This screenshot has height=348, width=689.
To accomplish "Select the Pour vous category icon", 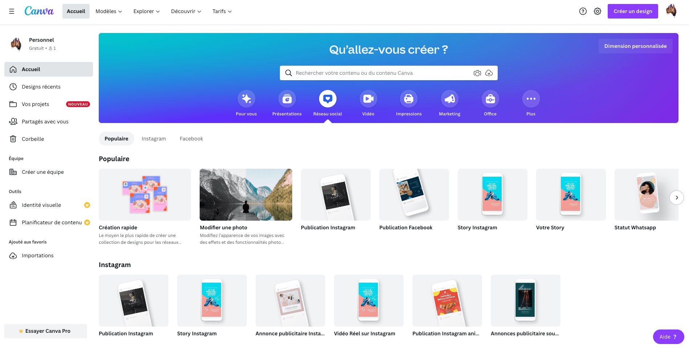I will [x=246, y=99].
